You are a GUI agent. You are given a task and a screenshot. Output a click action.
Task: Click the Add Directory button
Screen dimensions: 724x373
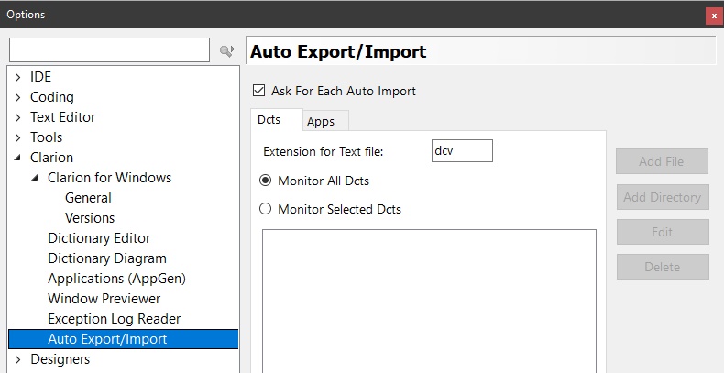(662, 197)
